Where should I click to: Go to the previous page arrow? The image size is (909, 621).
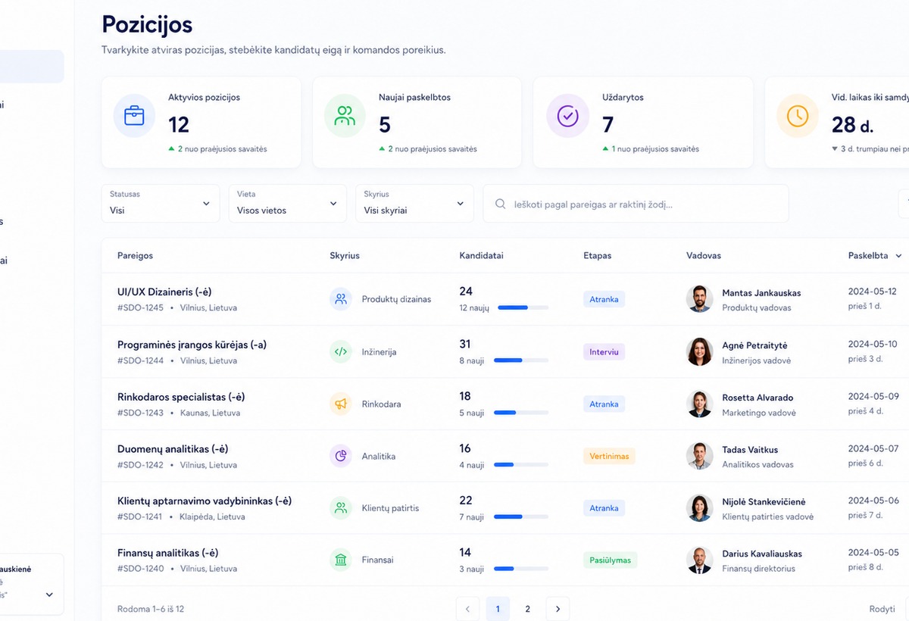tap(468, 609)
